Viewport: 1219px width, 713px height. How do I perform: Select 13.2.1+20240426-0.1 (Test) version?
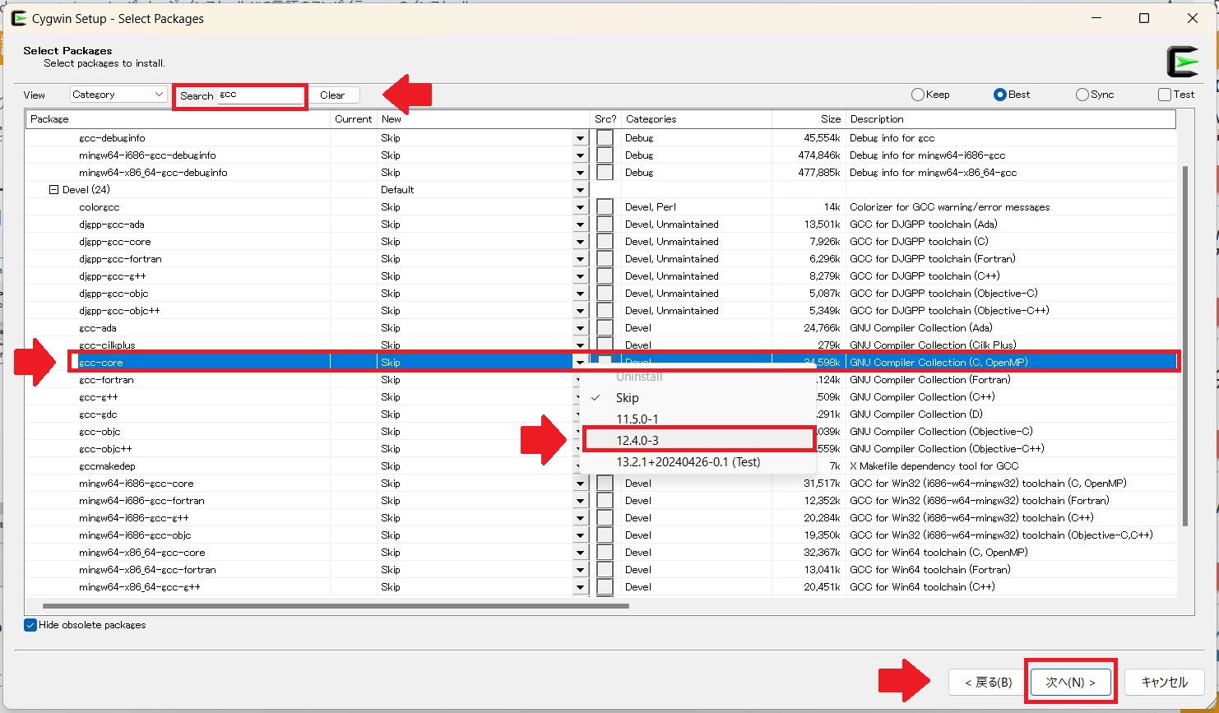click(688, 462)
